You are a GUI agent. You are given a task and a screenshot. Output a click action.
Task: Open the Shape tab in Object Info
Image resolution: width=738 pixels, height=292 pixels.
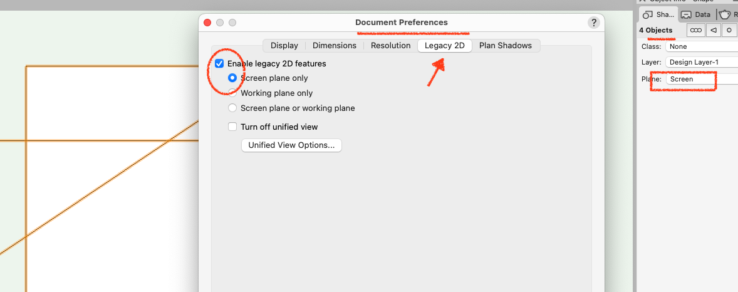click(658, 14)
